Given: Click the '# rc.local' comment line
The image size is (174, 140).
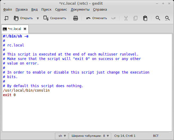Looking at the screenshot, I should [14, 45].
